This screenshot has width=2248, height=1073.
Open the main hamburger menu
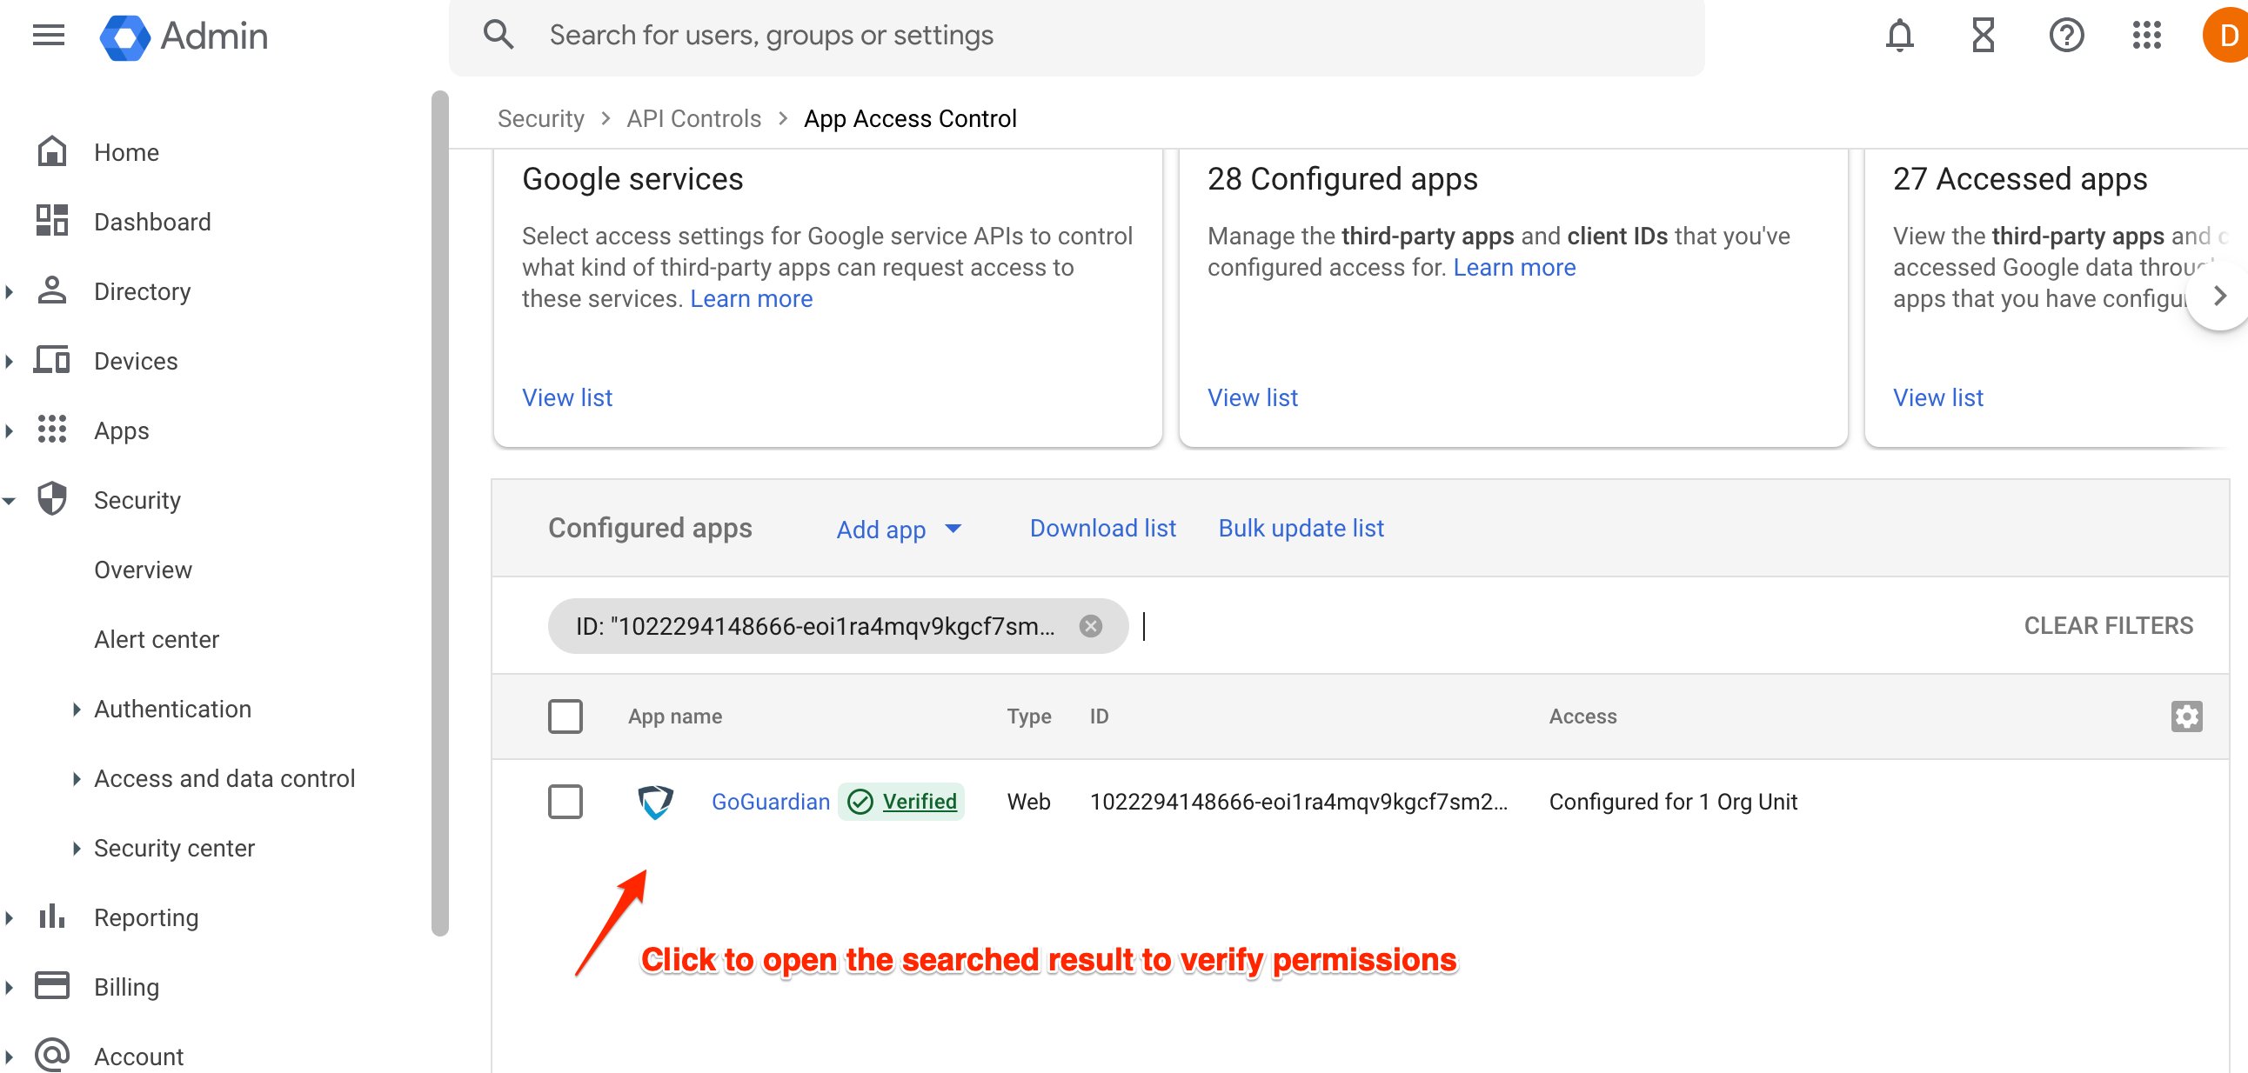(x=49, y=36)
